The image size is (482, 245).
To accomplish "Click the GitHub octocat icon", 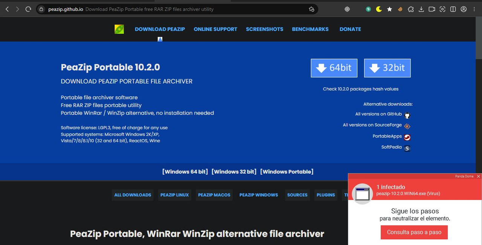I will tap(407, 115).
